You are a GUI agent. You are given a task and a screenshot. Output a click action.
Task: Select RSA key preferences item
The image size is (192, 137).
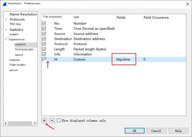(15, 24)
